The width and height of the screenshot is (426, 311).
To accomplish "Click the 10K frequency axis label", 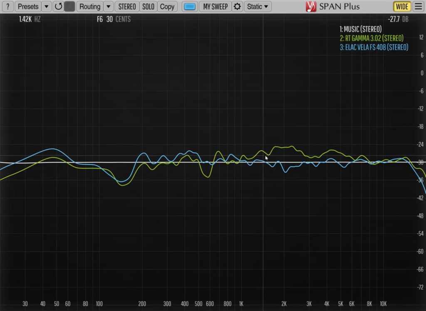I will [x=383, y=303].
